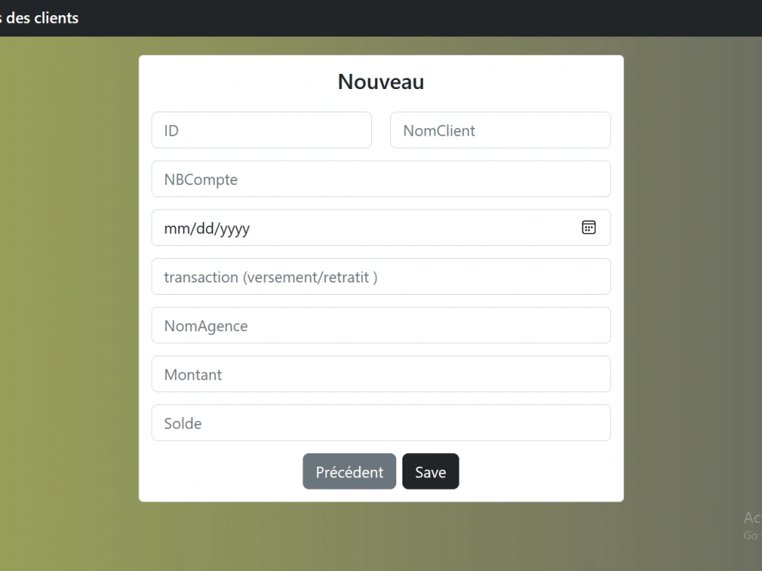Click the Nouveau form heading
Image resolution: width=762 pixels, height=571 pixels.
point(381,81)
